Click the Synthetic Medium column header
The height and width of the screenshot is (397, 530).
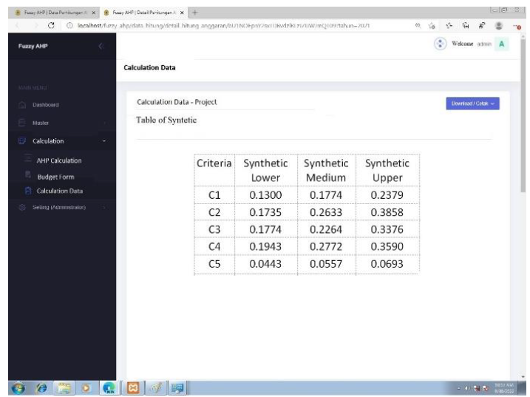pos(326,170)
